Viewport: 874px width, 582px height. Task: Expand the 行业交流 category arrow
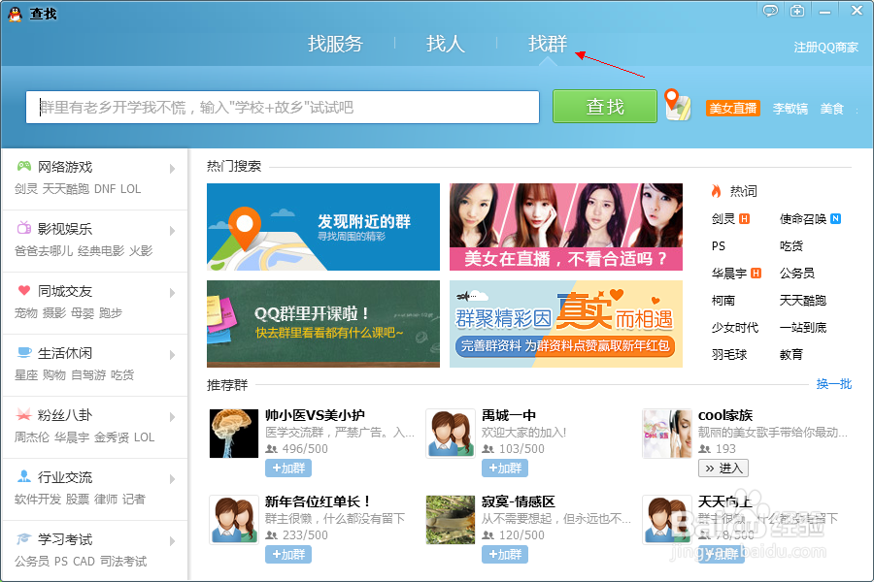(x=172, y=479)
